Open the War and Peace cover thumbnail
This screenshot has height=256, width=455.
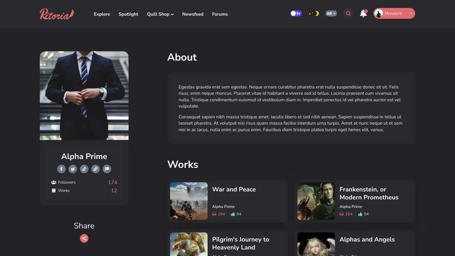tap(189, 201)
